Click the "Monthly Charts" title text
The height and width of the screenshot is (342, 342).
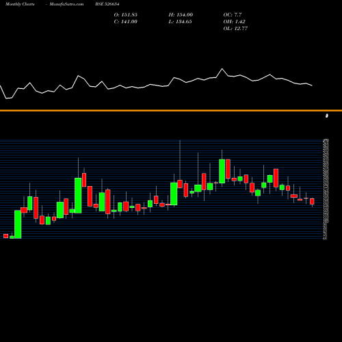pyautogui.click(x=20, y=4)
